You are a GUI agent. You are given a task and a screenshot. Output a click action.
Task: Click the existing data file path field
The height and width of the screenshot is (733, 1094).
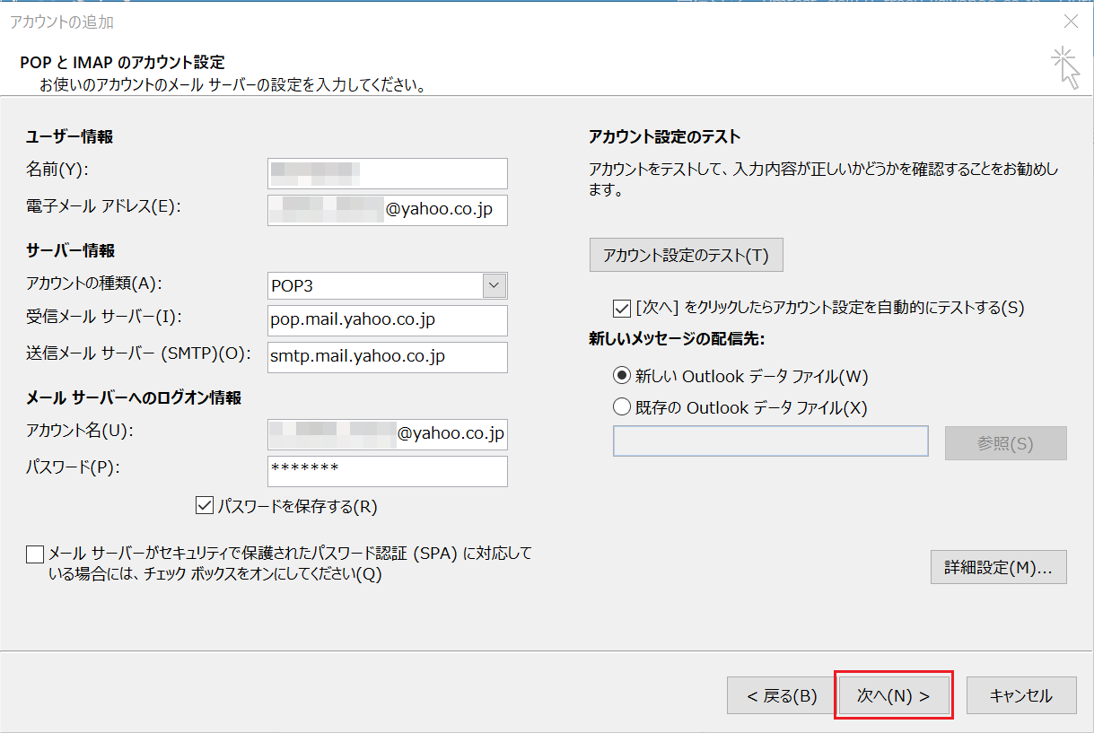(x=771, y=441)
